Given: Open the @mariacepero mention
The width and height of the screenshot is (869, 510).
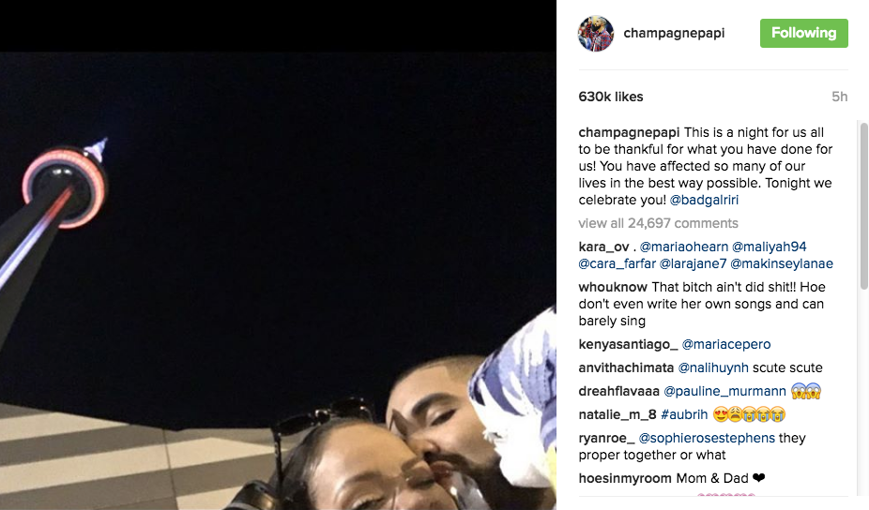Looking at the screenshot, I should click(726, 344).
